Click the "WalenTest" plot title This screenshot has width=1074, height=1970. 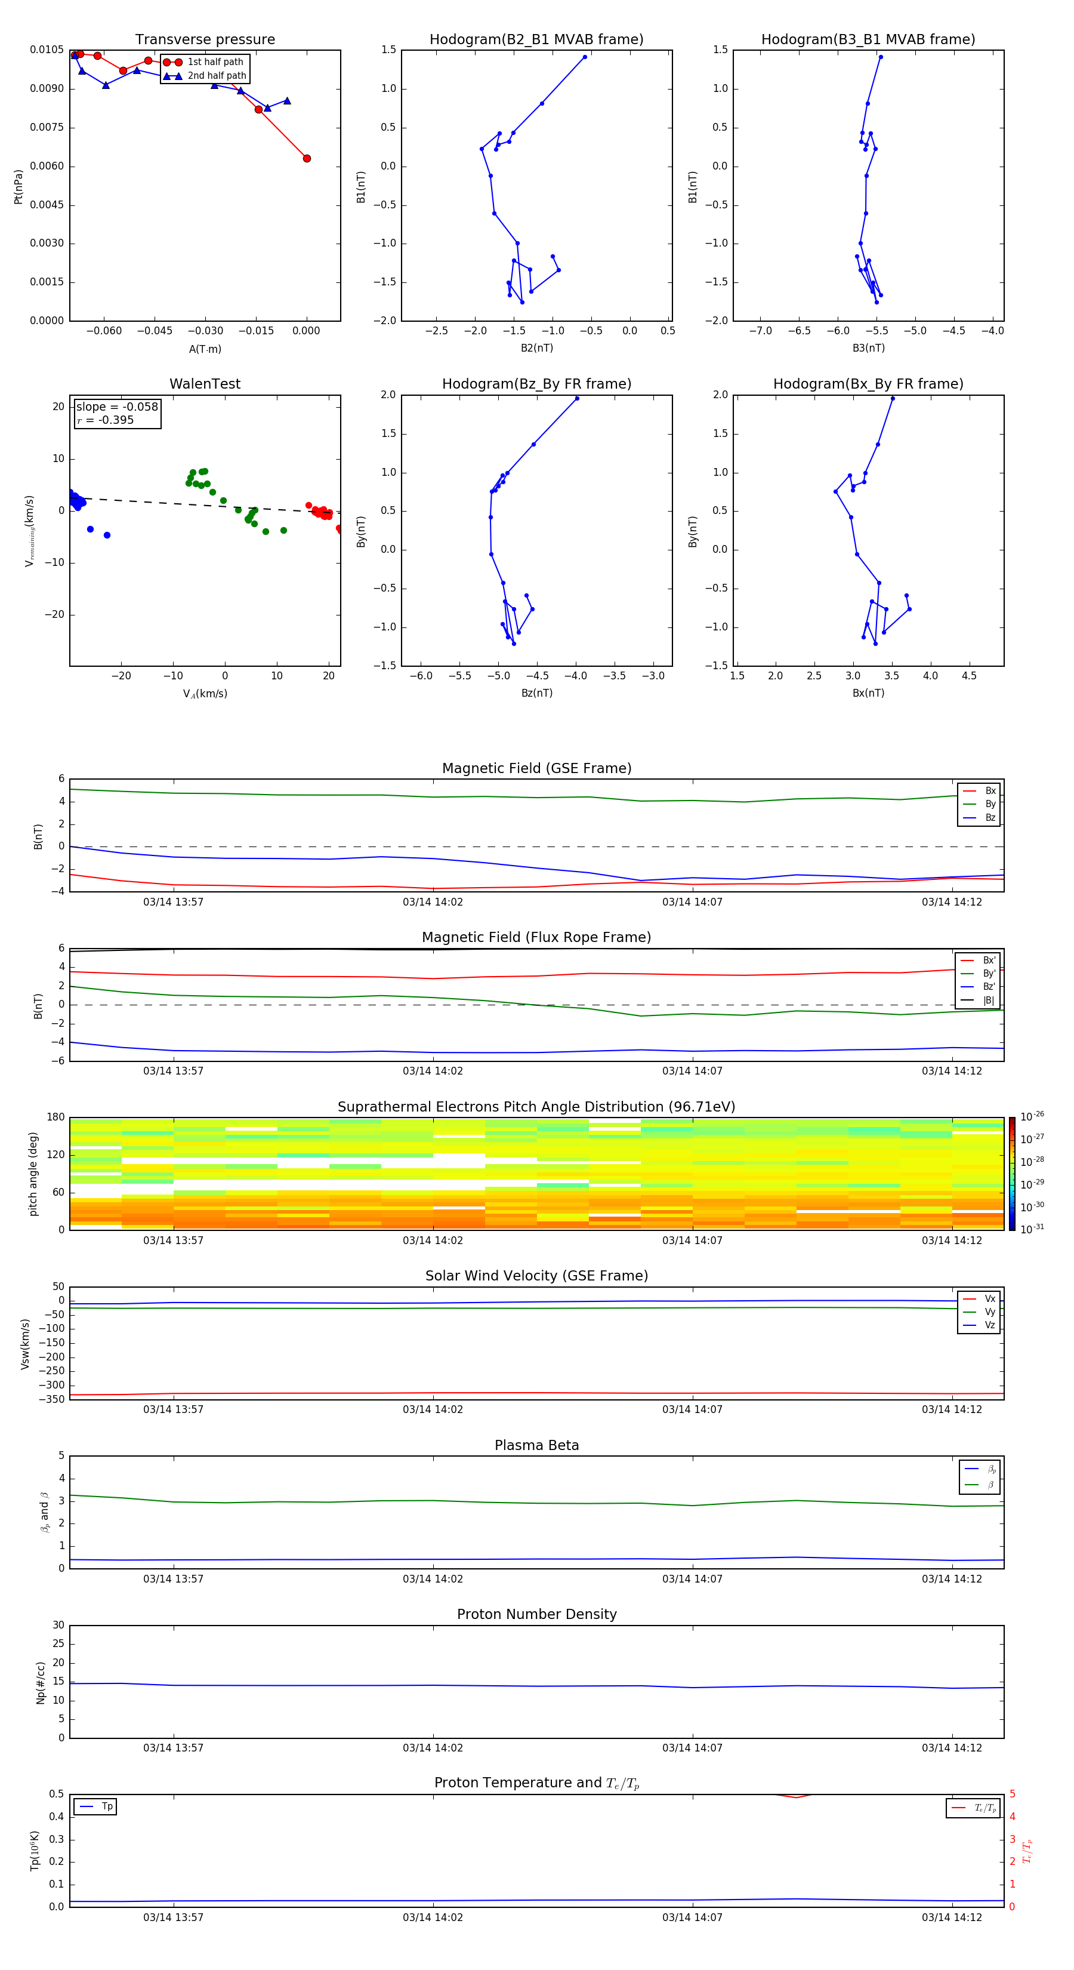click(205, 384)
